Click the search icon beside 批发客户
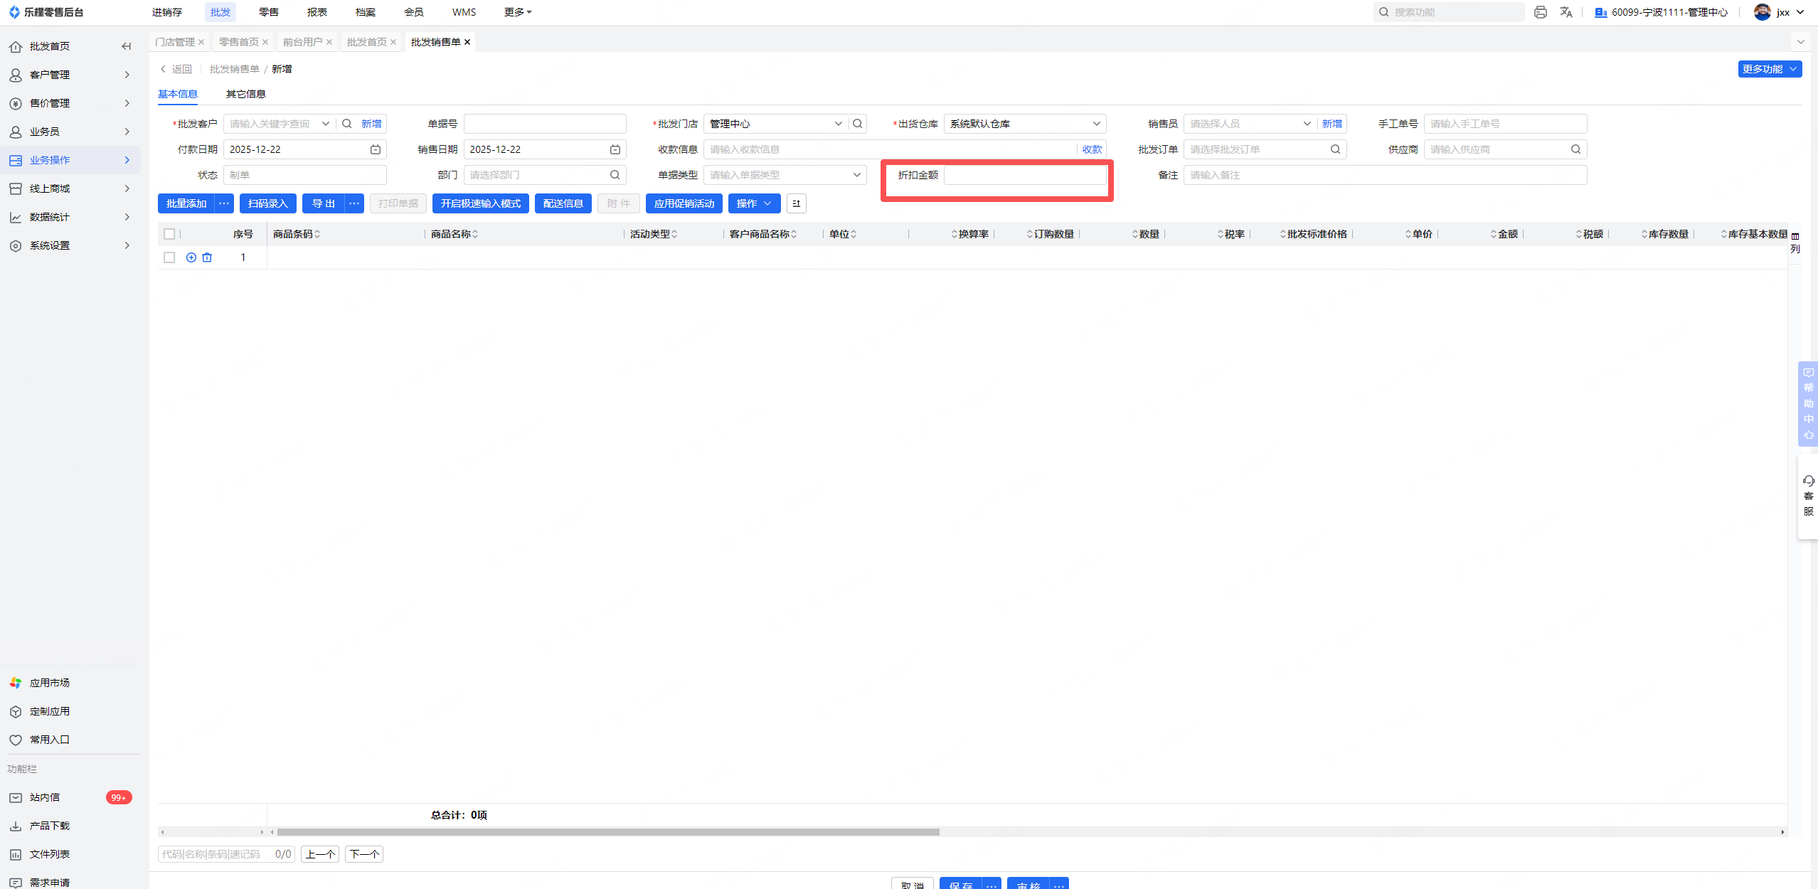This screenshot has width=1818, height=889. [347, 124]
